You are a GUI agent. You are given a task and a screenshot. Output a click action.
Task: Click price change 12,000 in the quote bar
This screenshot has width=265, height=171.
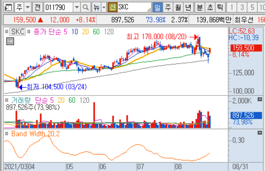(x=60, y=20)
